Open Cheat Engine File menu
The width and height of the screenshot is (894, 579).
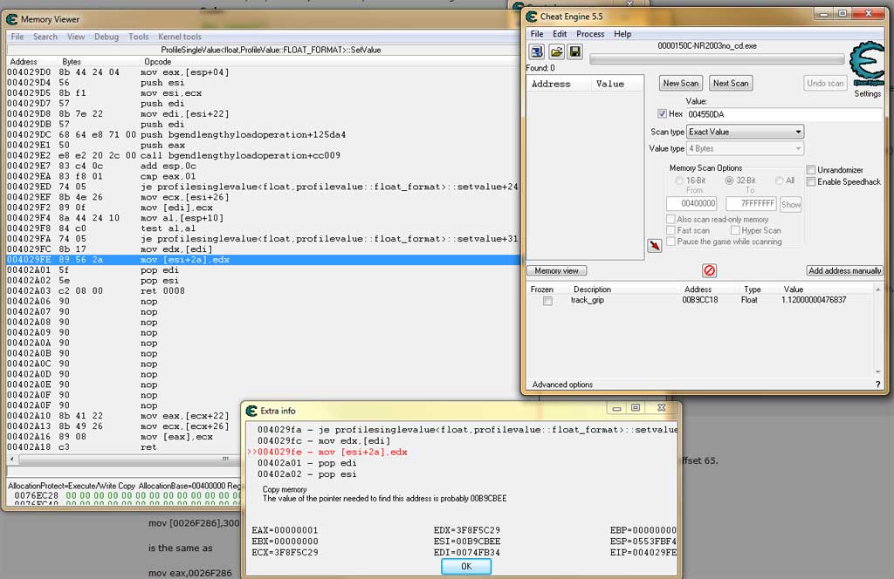537,34
